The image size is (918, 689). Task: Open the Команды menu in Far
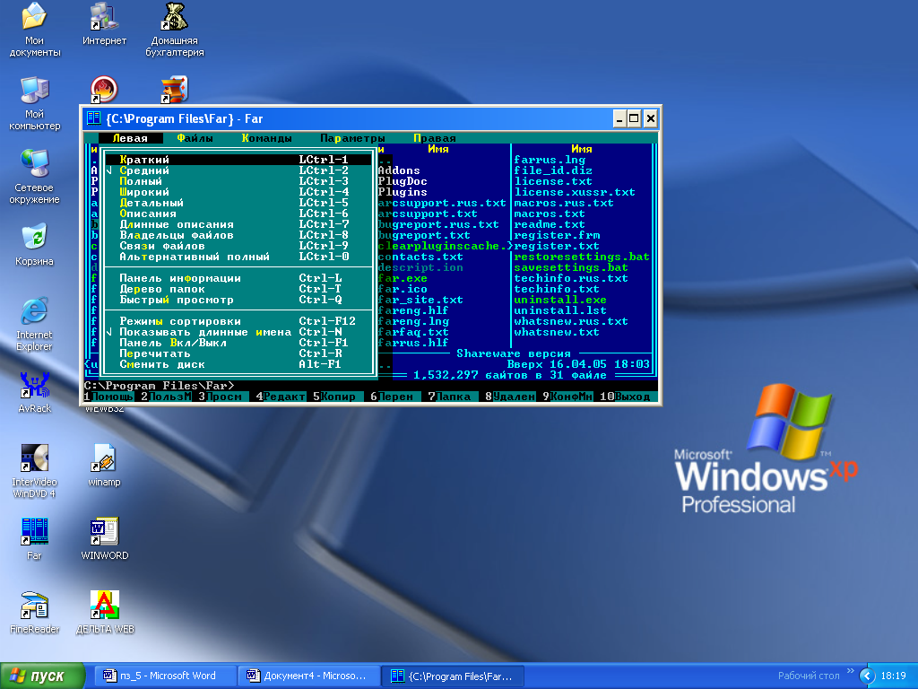pos(267,138)
